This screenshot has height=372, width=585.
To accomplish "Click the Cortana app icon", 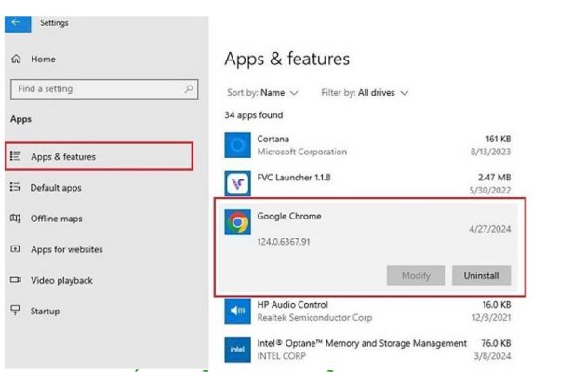I will 238,145.
